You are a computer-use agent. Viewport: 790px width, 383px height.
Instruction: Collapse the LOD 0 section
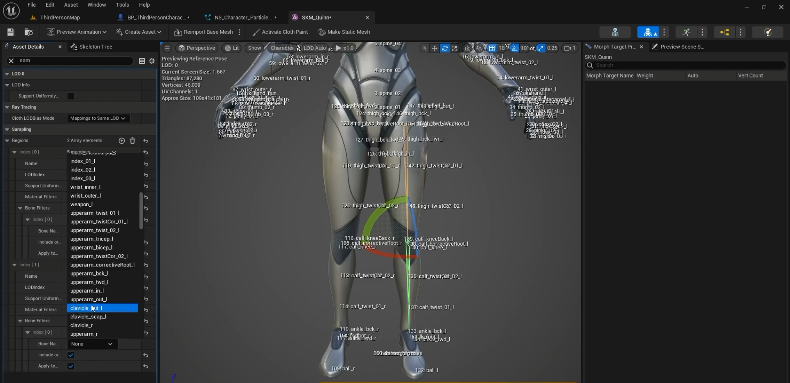(7, 74)
